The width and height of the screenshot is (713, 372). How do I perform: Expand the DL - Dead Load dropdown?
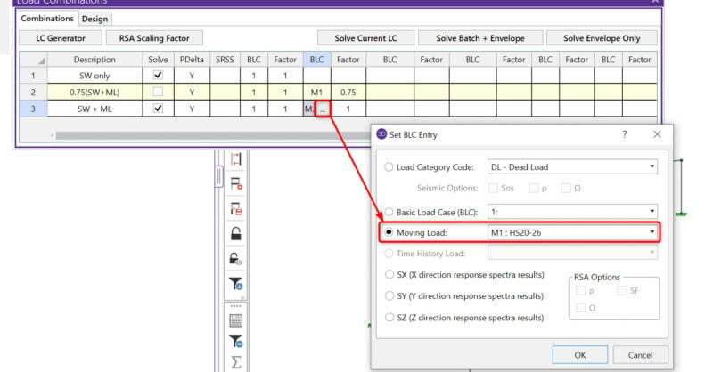pyautogui.click(x=573, y=166)
